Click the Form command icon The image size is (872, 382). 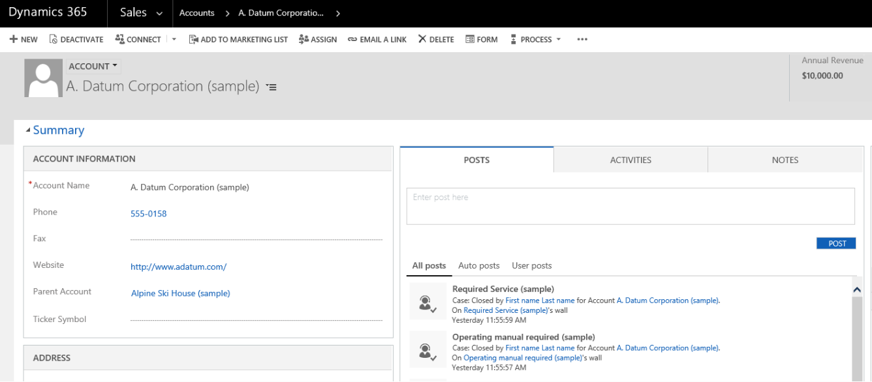coord(470,40)
